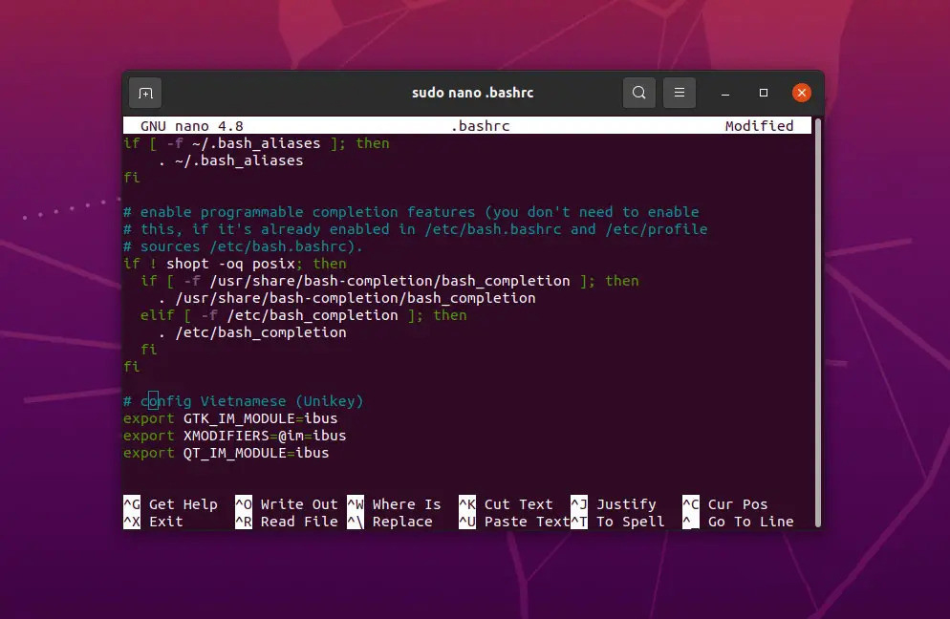Screen dimensions: 950x619
Task: Place cursor on the config Vietnamese comment
Action: (243, 400)
